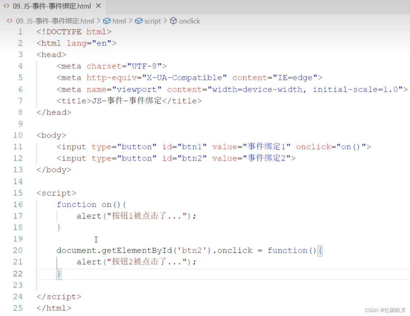This screenshot has height=316, width=410.
Task: Click the onclick attribute on the btn1 input
Action: click(313, 146)
